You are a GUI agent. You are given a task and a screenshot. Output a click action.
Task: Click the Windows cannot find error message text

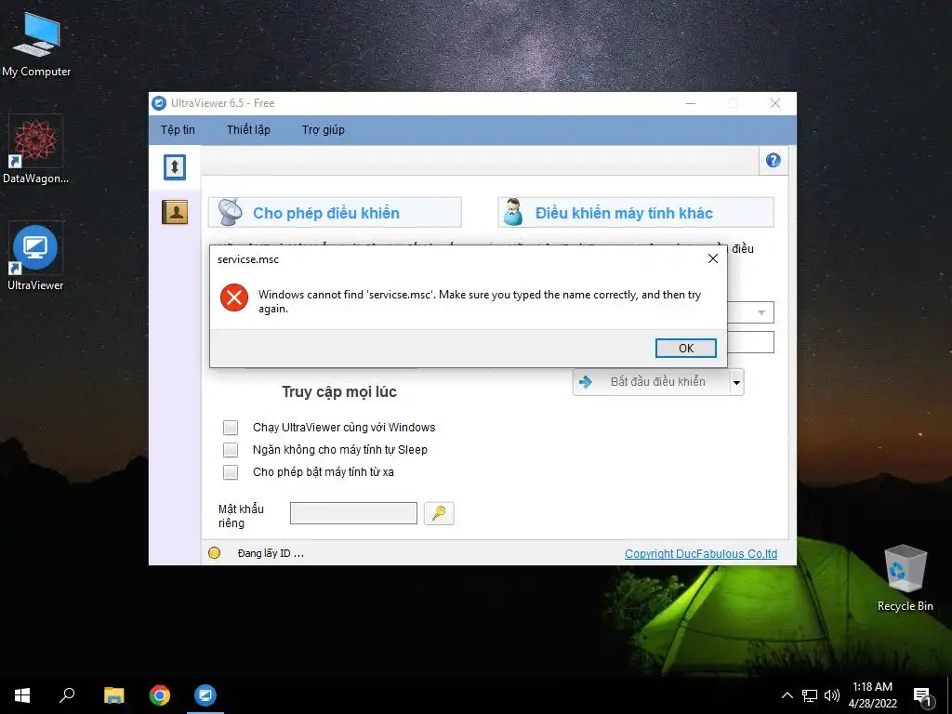pyautogui.click(x=480, y=301)
